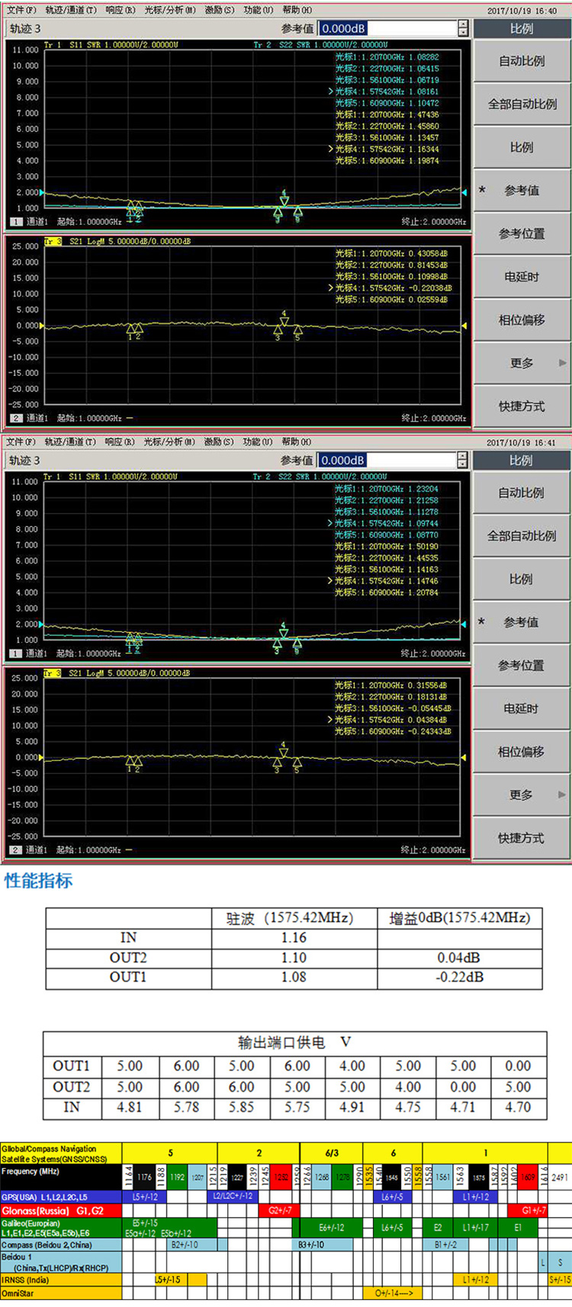Click the 参考位置 softkey in the lower analyzer
Viewport: 572px width, 1307px height.
[522, 666]
